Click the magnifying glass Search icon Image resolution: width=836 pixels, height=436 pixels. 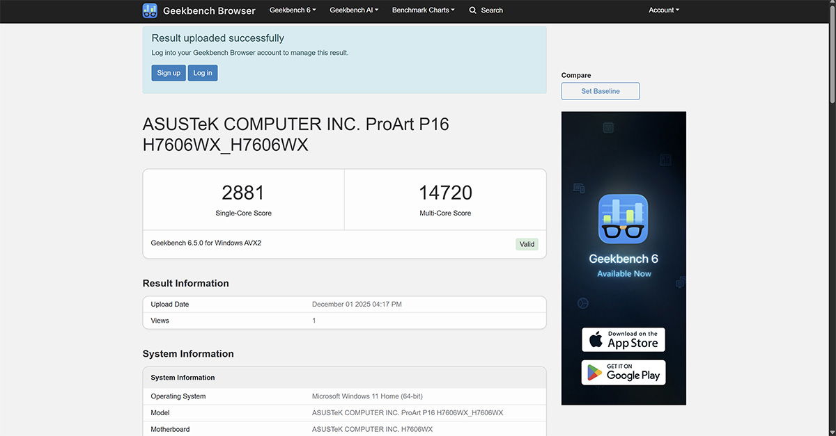[473, 10]
